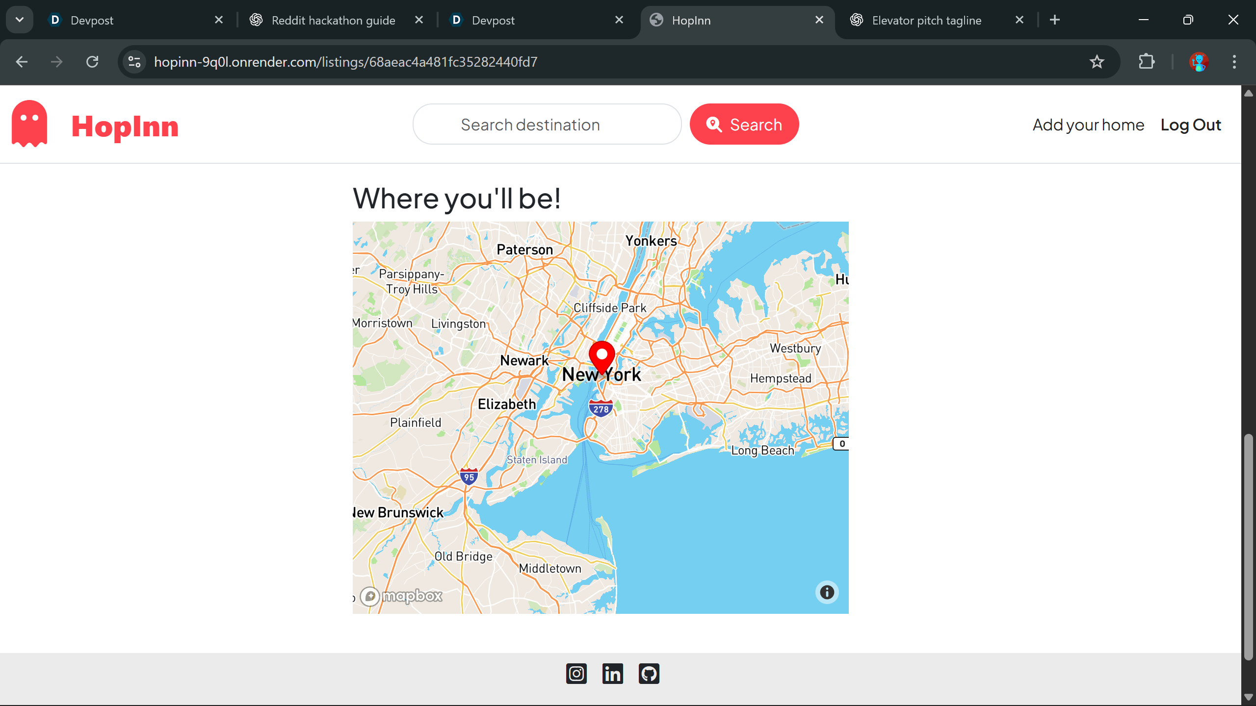Screen dimensions: 1256x706
Task: Switch to the Reddit hackathon guide tab
Action: (334, 20)
